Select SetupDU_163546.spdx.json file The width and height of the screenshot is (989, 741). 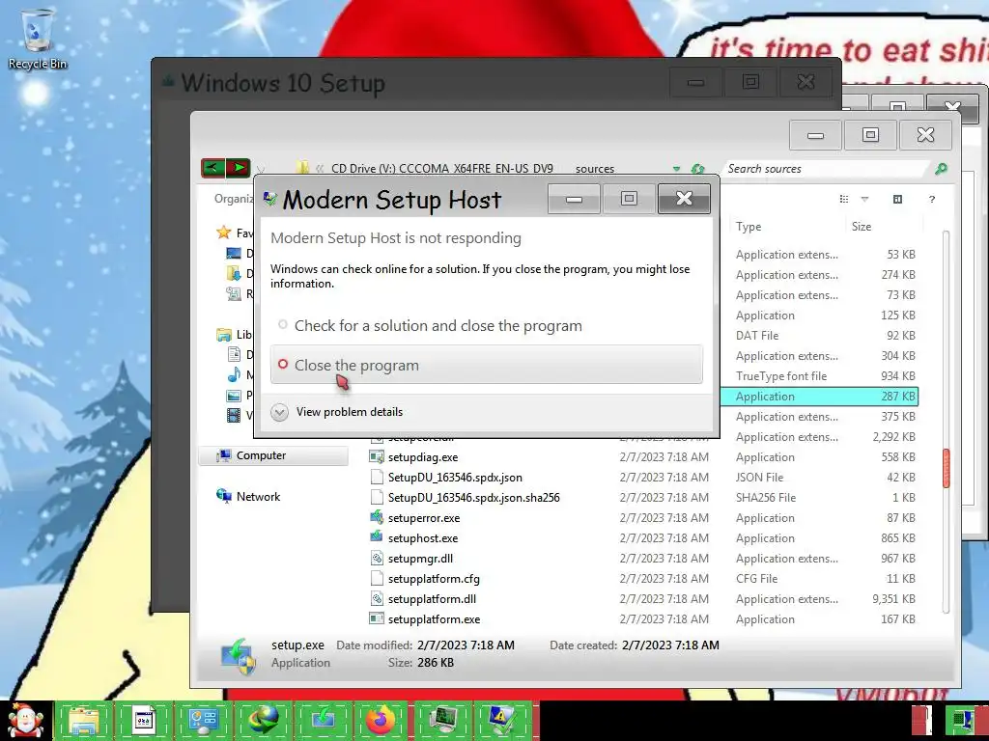pos(455,477)
